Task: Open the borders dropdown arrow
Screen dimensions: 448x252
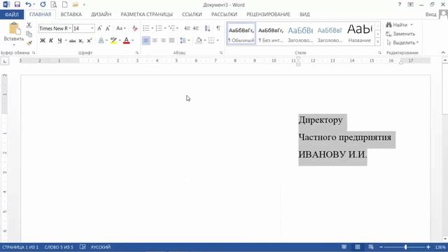Action: click(218, 41)
